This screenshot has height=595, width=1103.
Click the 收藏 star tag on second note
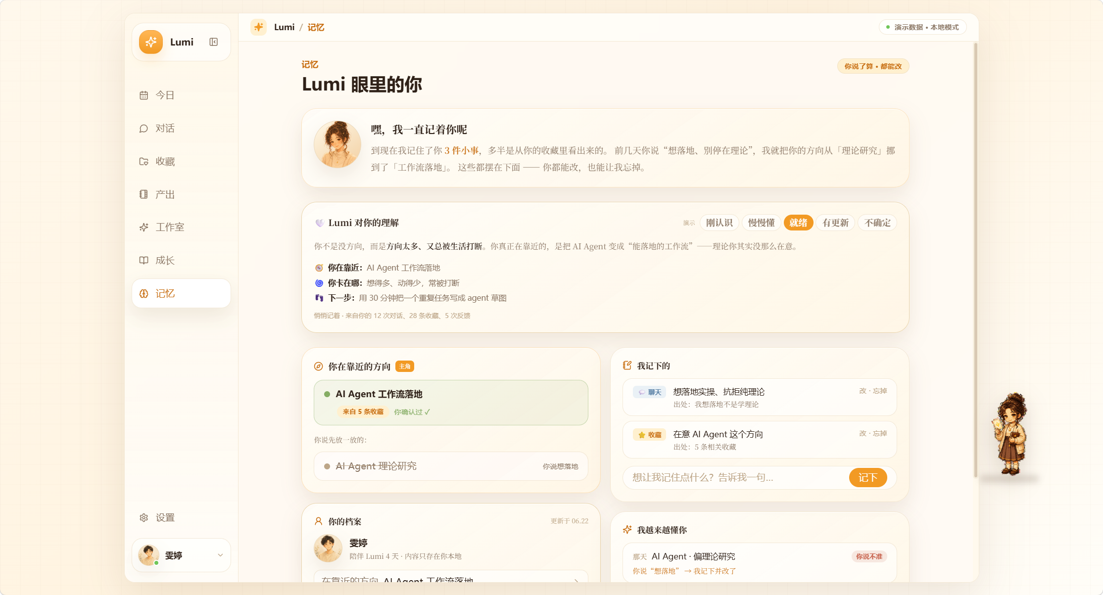click(650, 435)
